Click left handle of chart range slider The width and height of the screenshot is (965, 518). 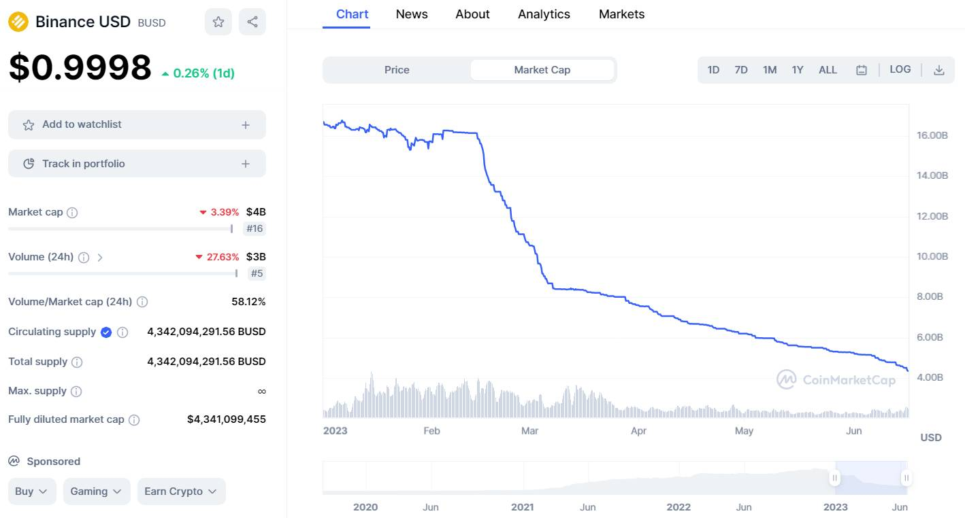[x=835, y=479]
